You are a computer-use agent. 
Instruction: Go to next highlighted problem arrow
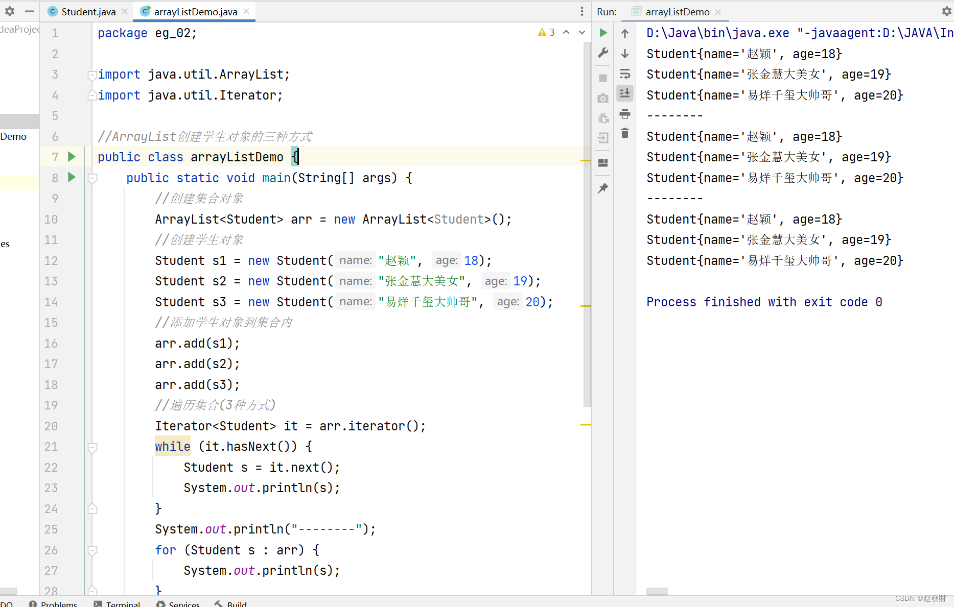581,32
